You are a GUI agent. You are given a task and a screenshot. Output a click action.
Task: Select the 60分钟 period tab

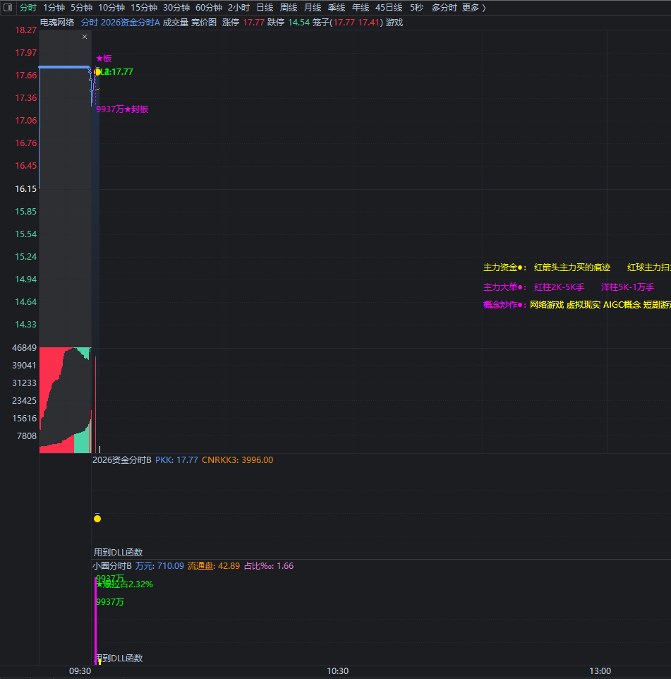209,8
